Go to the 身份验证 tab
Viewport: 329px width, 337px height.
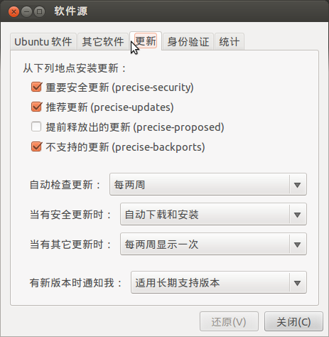(188, 42)
